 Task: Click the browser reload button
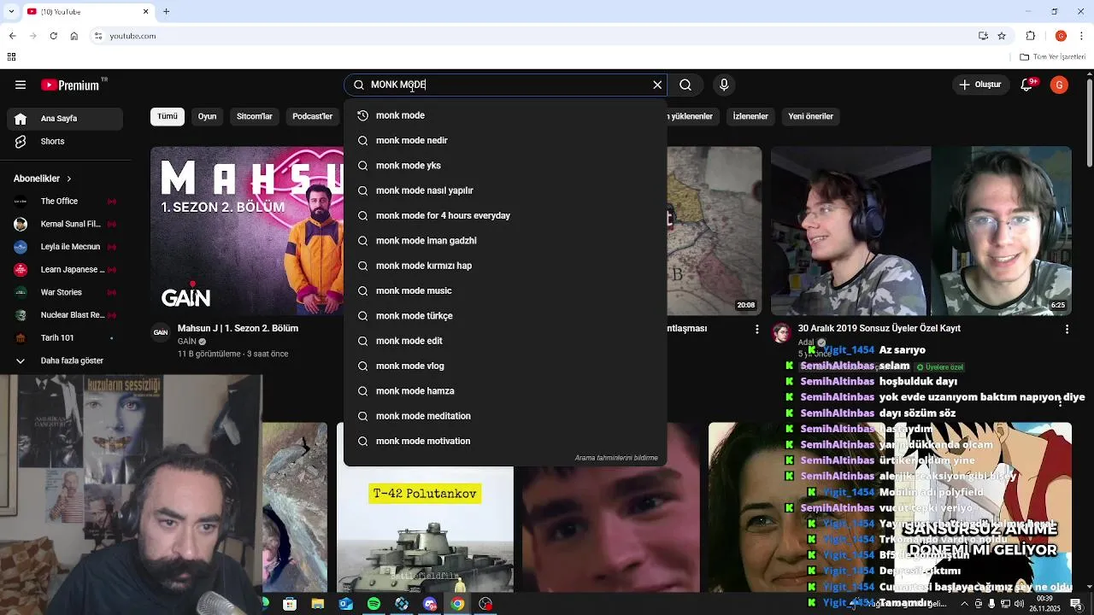tap(53, 36)
